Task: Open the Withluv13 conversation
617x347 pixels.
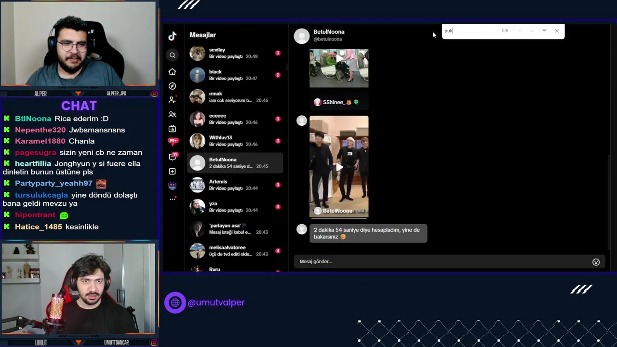Action: (x=235, y=141)
